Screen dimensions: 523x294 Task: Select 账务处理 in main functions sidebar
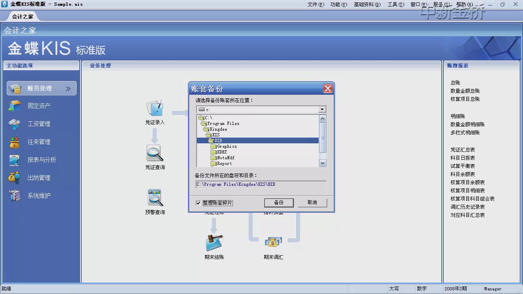click(x=42, y=88)
